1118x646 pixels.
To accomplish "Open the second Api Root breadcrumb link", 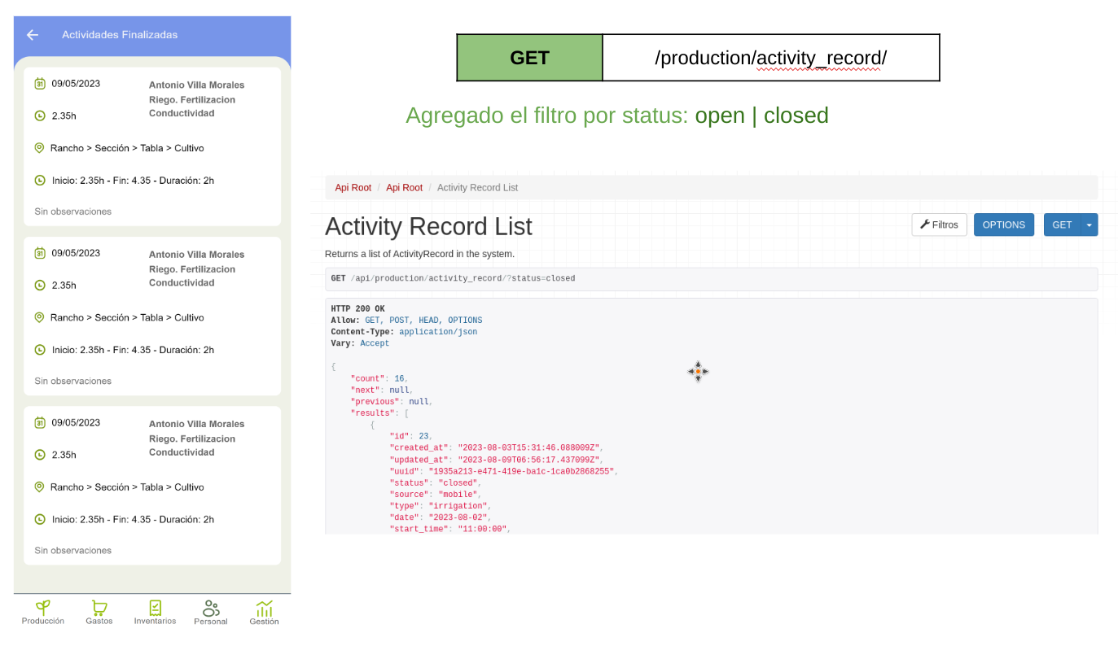I will [404, 188].
